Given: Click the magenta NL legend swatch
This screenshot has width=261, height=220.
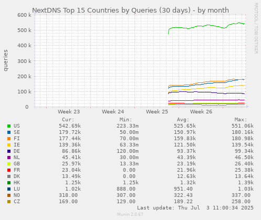Looking at the screenshot, I should pos(9,158).
